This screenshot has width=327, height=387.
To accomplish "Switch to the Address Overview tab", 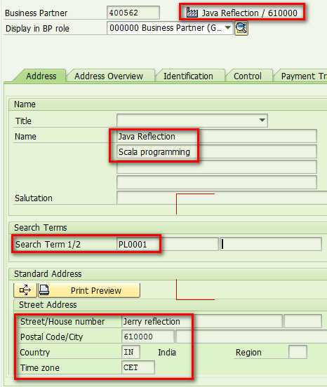I will [x=109, y=76].
